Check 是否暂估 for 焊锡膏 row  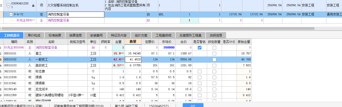(200, 83)
